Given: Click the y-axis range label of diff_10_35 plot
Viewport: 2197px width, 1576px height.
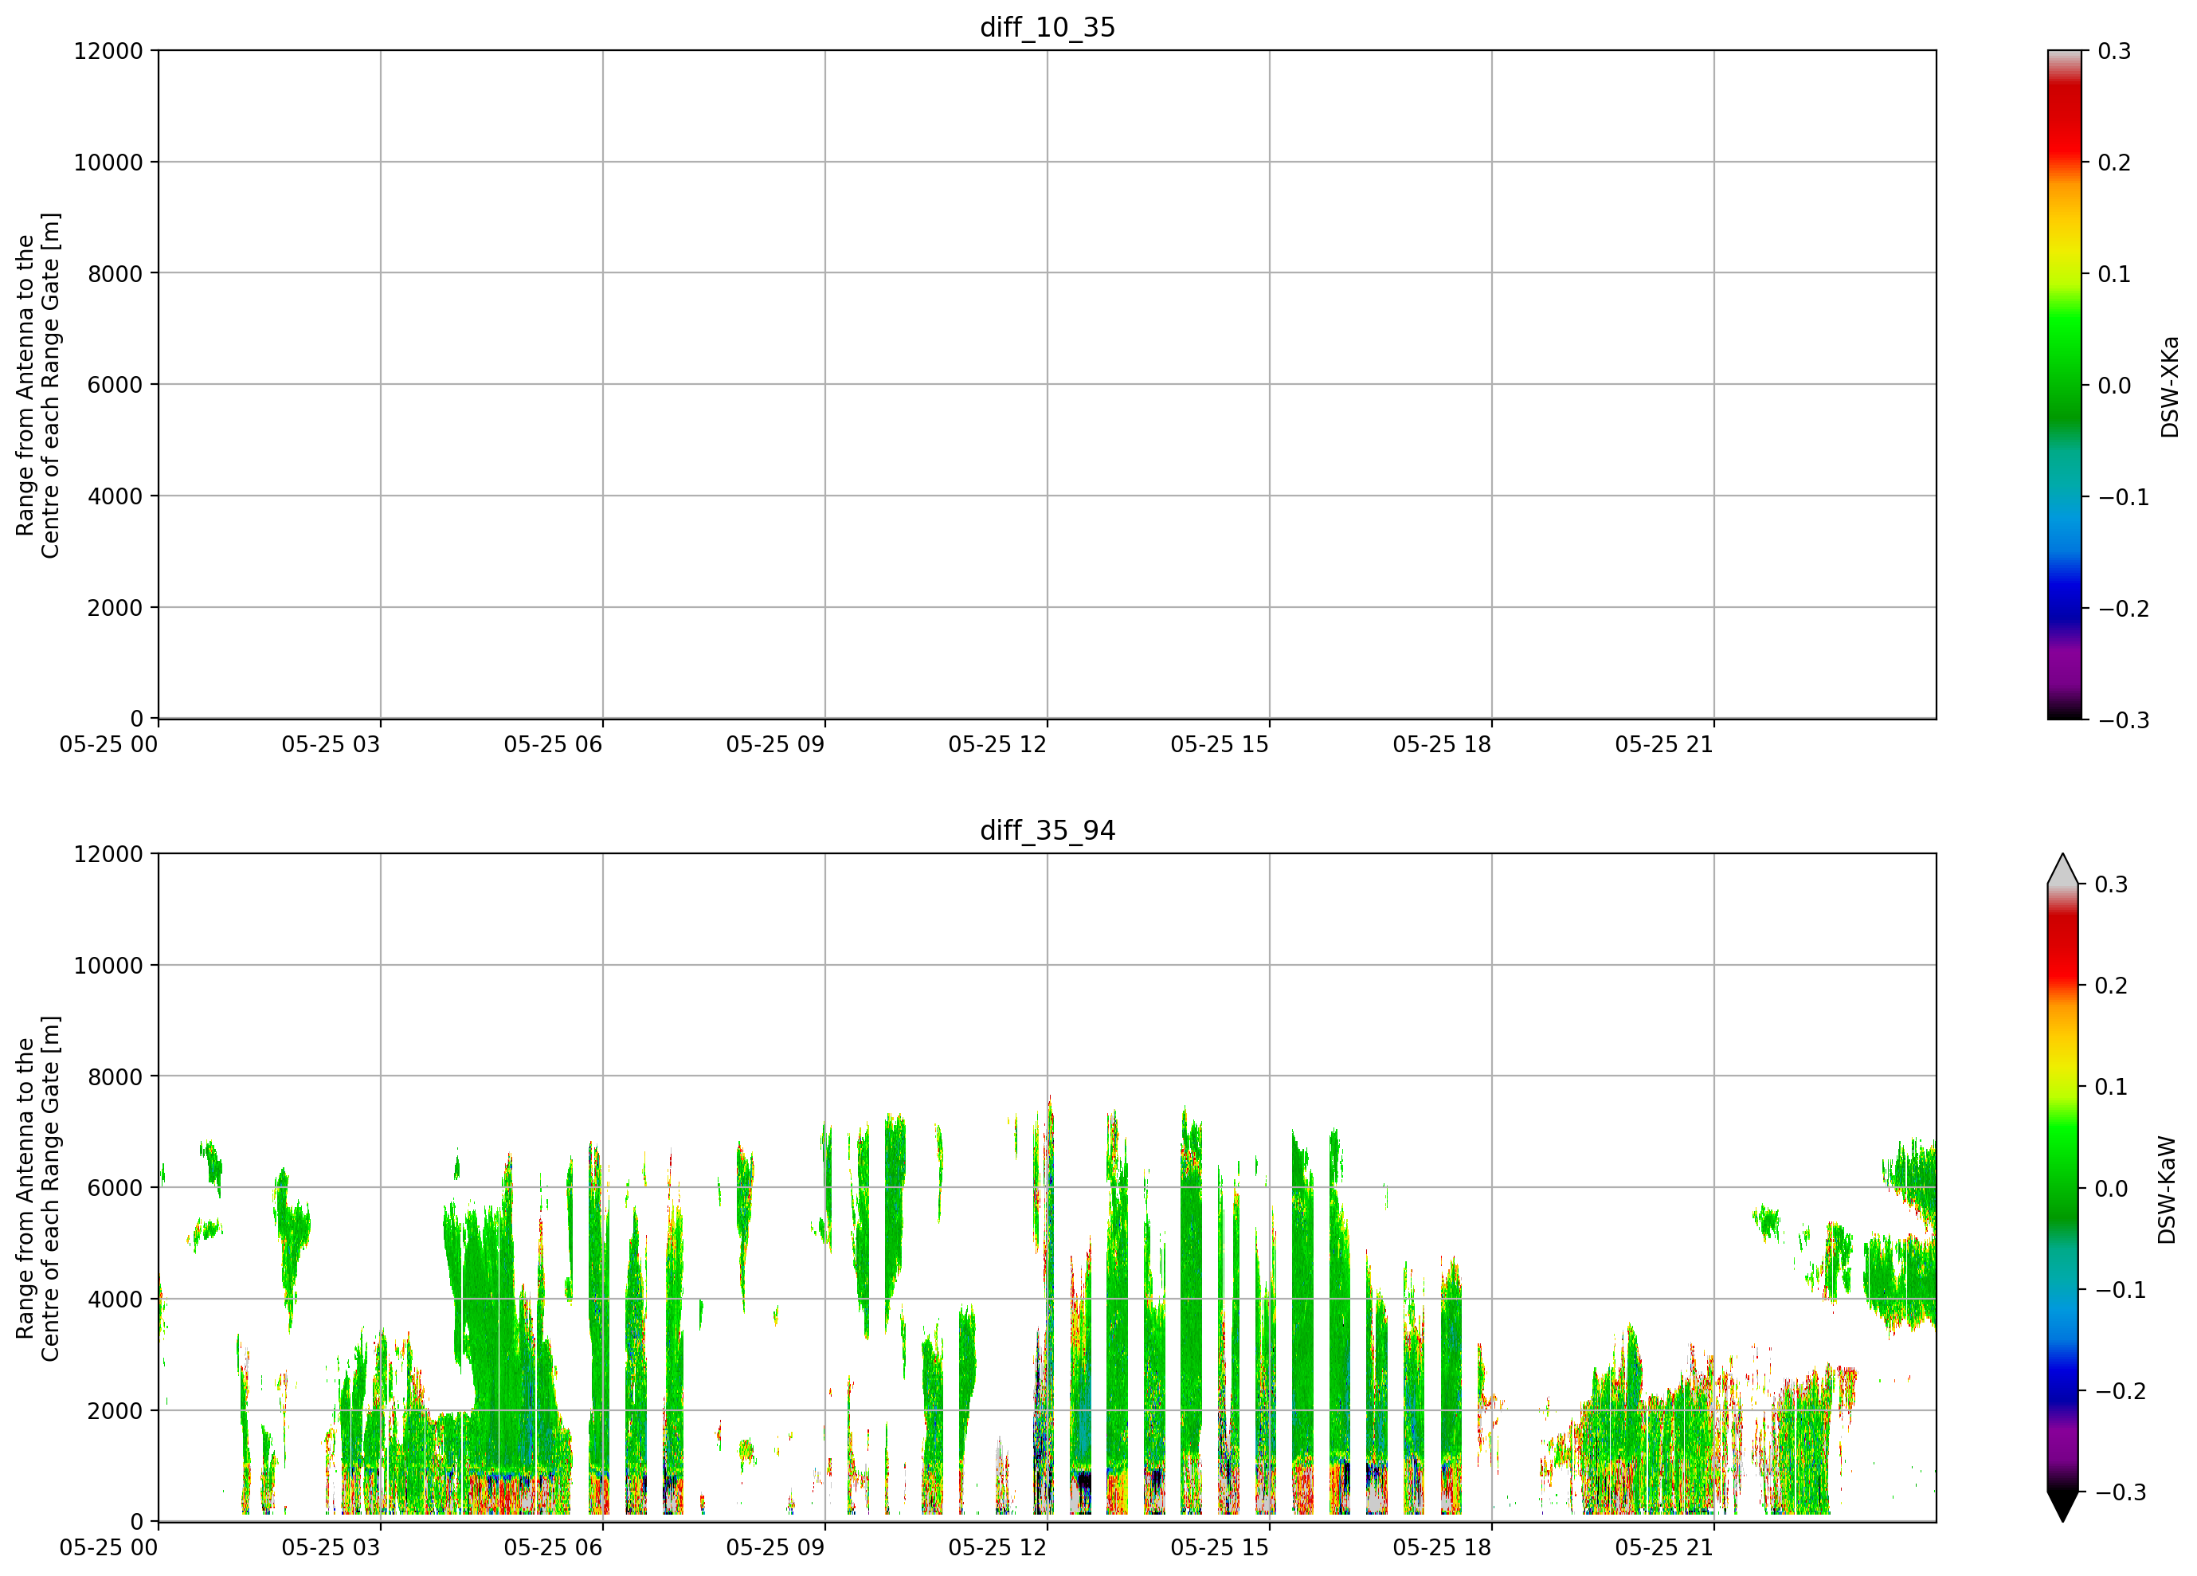Looking at the screenshot, I should [37, 385].
